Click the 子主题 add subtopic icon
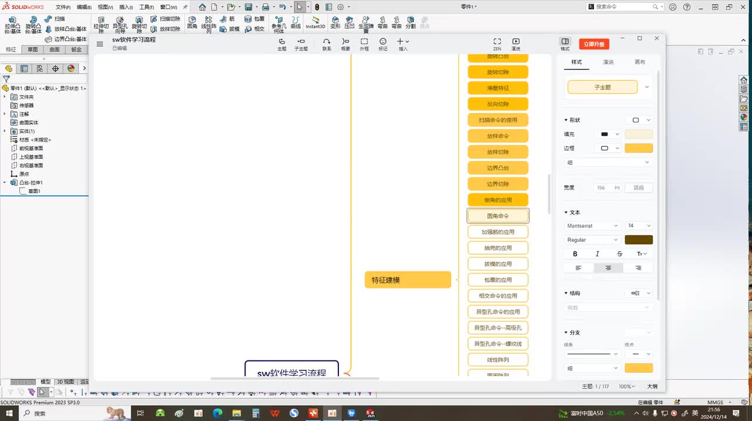The image size is (752, 421). click(301, 44)
